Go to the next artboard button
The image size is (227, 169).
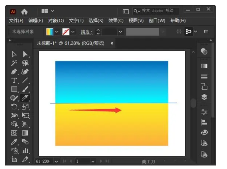101,161
